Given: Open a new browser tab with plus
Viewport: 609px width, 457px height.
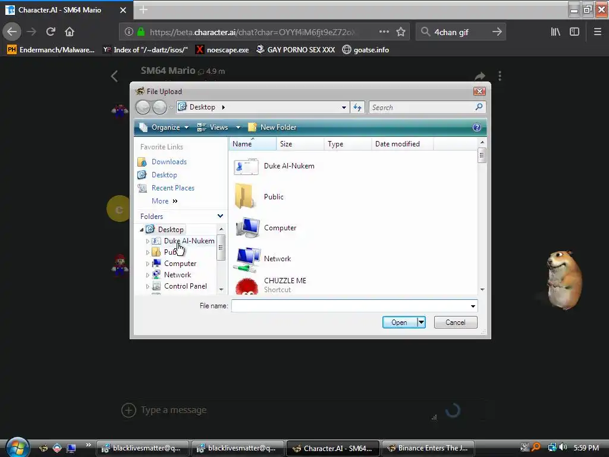Looking at the screenshot, I should click(143, 10).
